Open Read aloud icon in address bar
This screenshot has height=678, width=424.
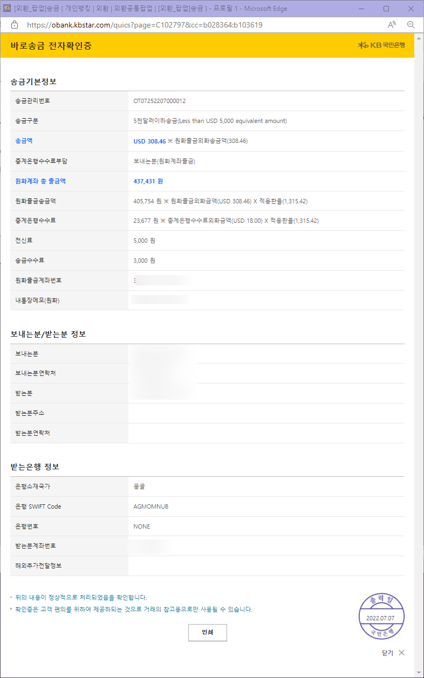pos(392,25)
